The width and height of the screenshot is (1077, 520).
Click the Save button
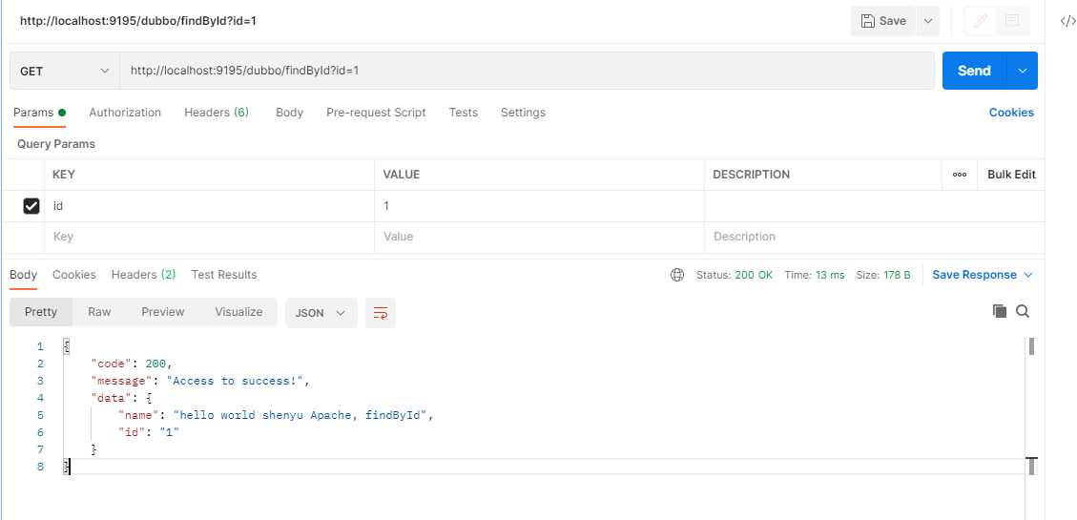point(883,21)
